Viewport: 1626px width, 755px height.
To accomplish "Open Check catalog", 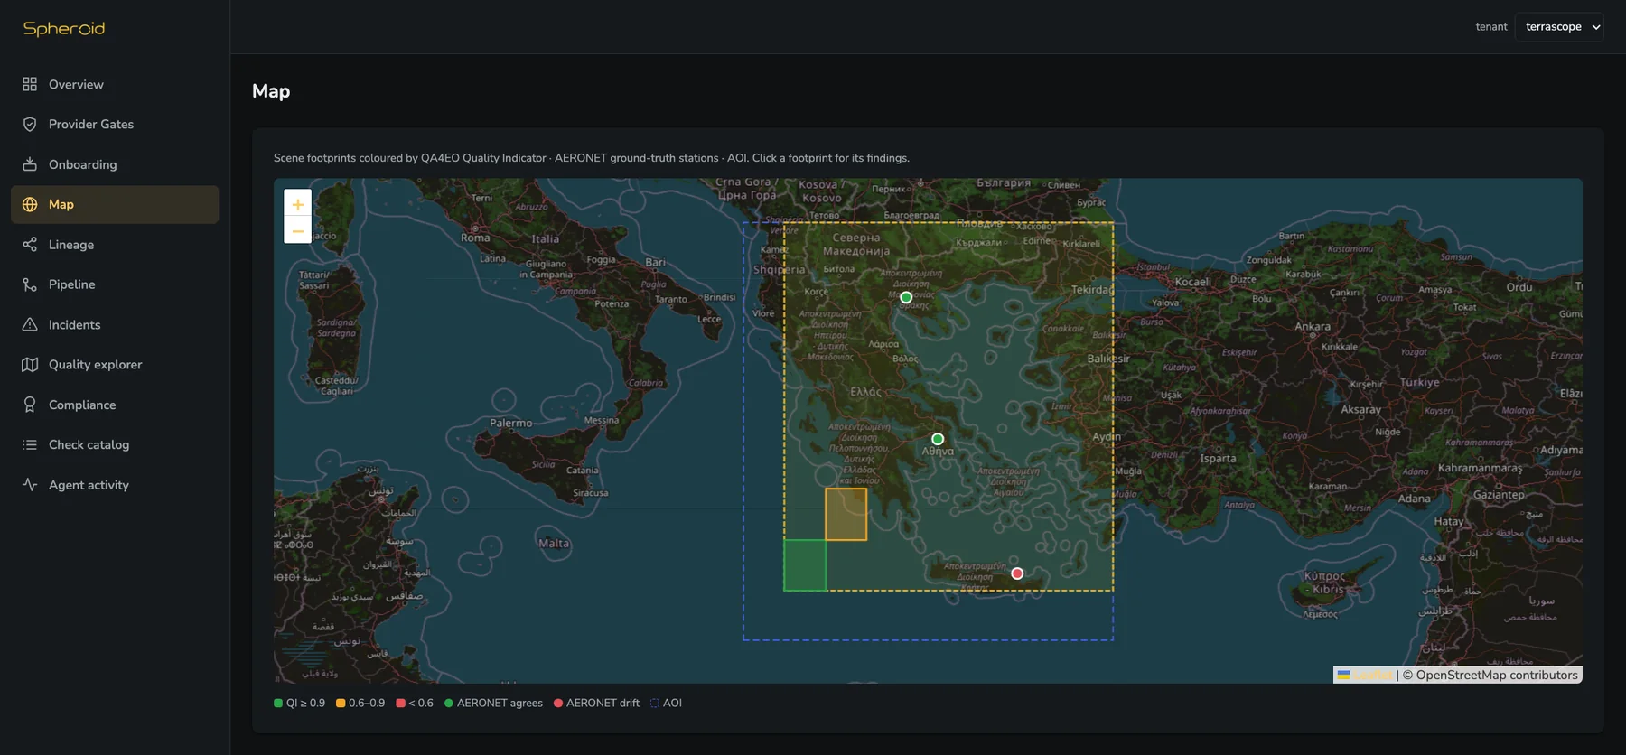I will click(115, 444).
